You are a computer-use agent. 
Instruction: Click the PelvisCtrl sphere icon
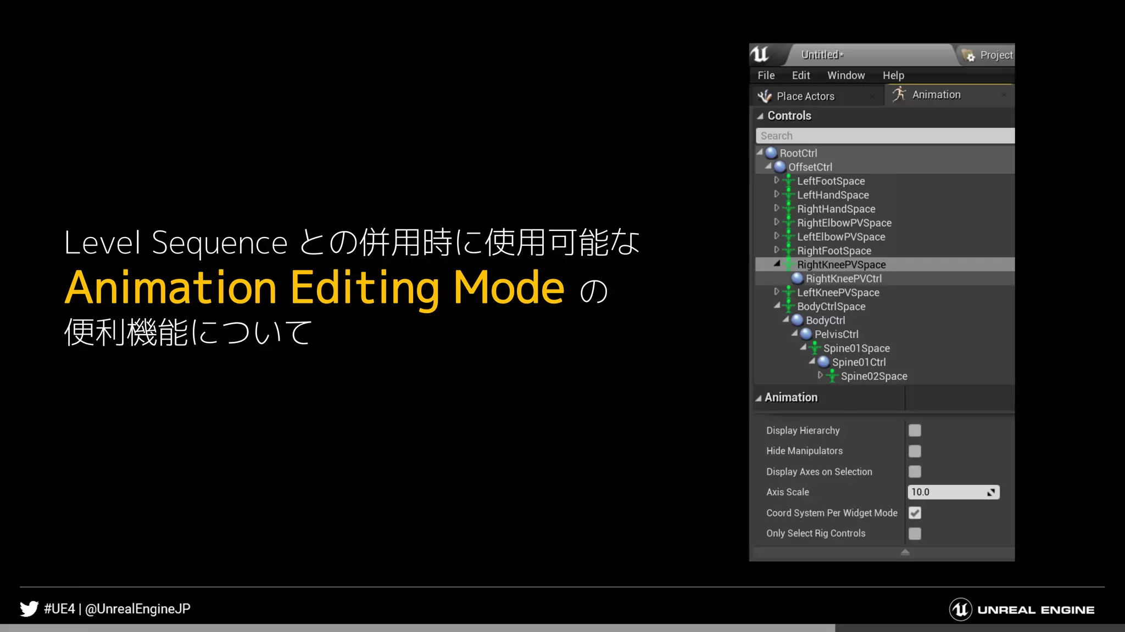point(806,334)
